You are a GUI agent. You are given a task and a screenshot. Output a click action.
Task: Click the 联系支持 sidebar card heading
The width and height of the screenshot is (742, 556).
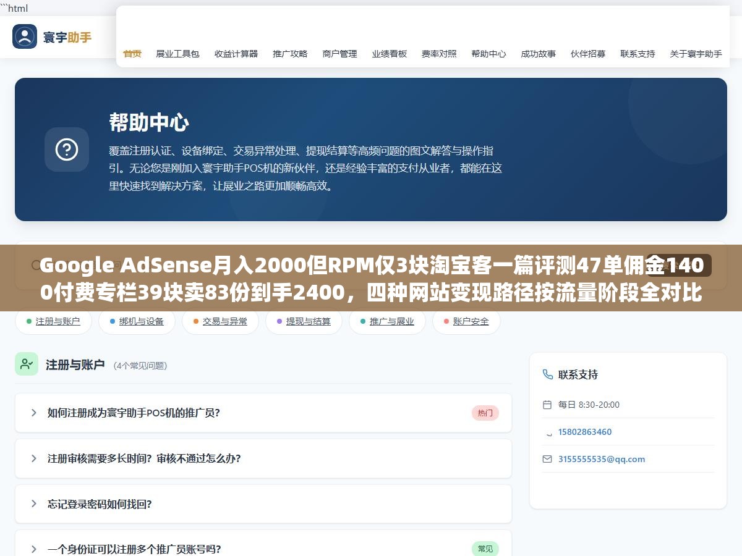578,374
